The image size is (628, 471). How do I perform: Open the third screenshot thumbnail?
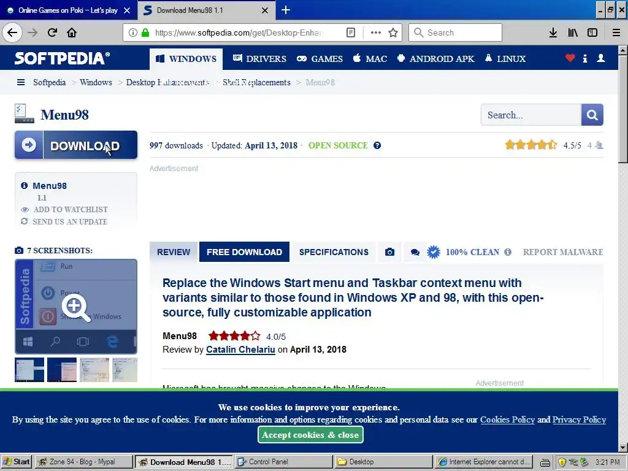(x=94, y=370)
